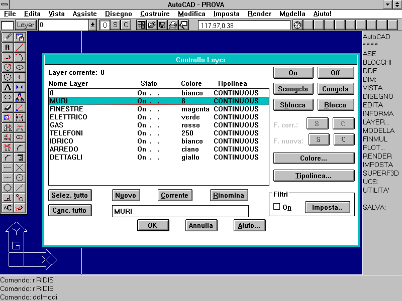
Task: Select the Text tool (large letter A)
Action: click(x=8, y=87)
